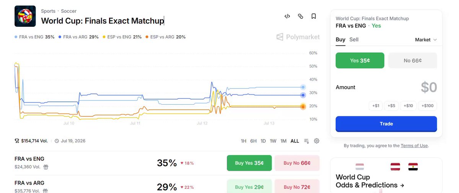Viewport: 459px width, 193px height.
Task: Select the No 66¢ outcome option
Action: 412,61
